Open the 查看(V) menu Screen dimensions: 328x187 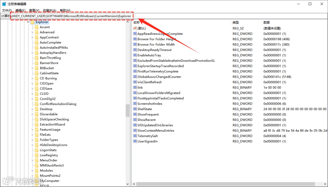pyautogui.click(x=34, y=10)
